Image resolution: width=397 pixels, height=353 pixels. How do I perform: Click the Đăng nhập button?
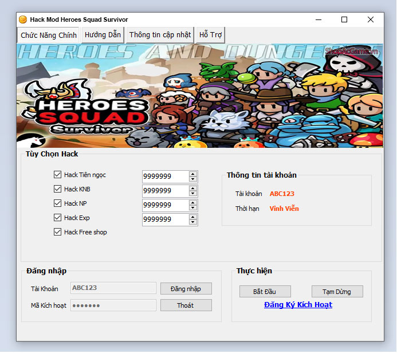[x=186, y=289]
